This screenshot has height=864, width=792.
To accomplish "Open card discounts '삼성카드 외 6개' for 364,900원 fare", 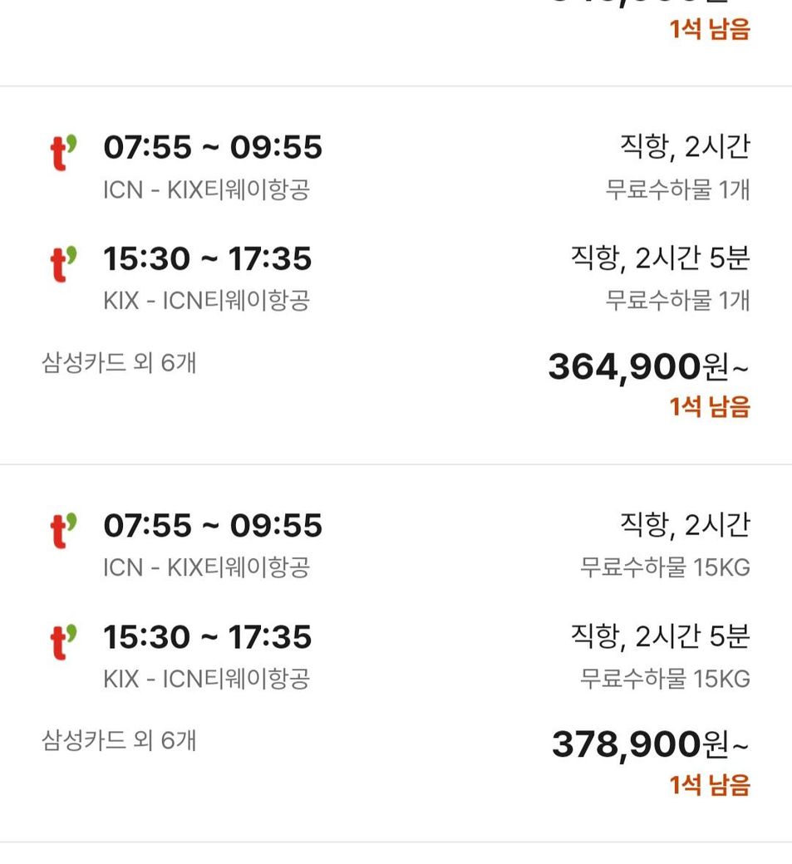I will (119, 362).
